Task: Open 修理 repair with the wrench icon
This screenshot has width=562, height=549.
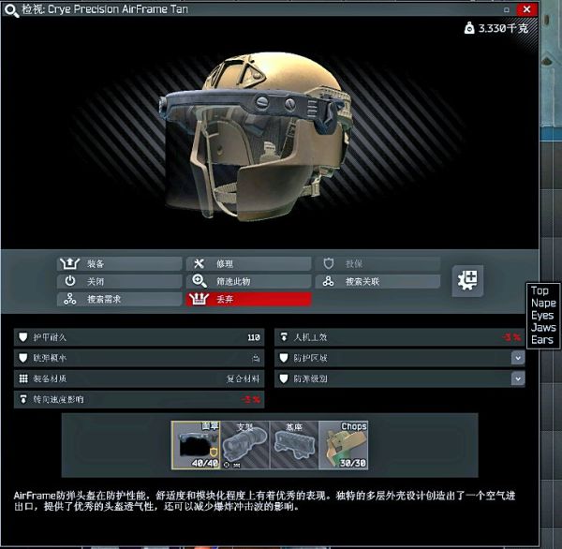Action: pyautogui.click(x=248, y=263)
